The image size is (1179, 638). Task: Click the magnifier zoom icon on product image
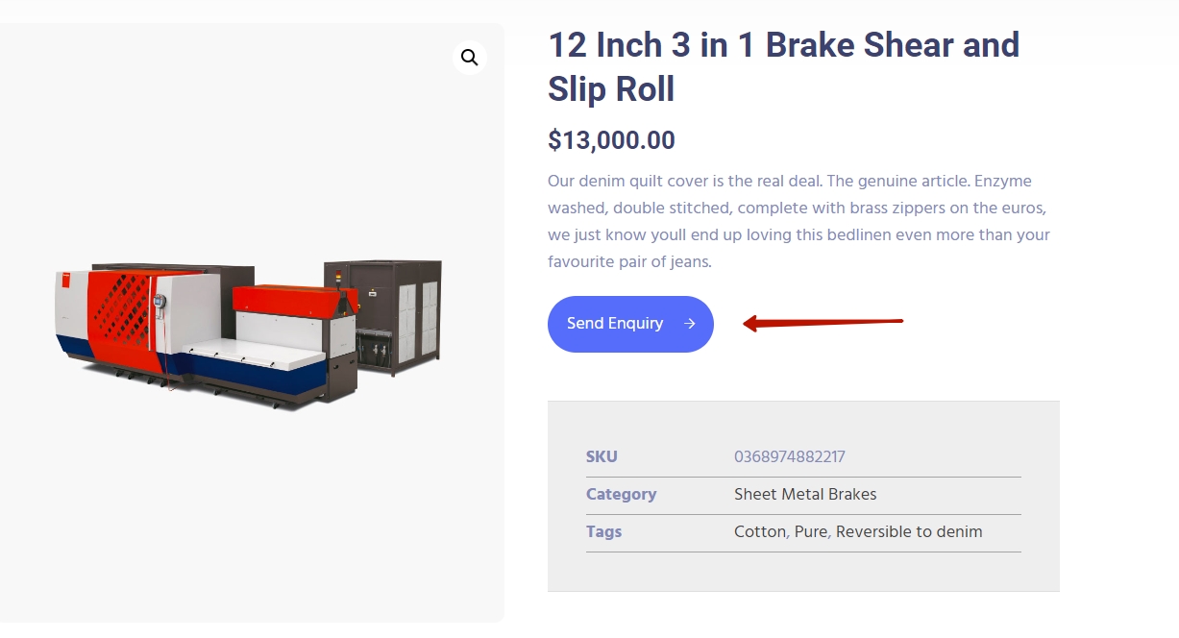pos(469,58)
